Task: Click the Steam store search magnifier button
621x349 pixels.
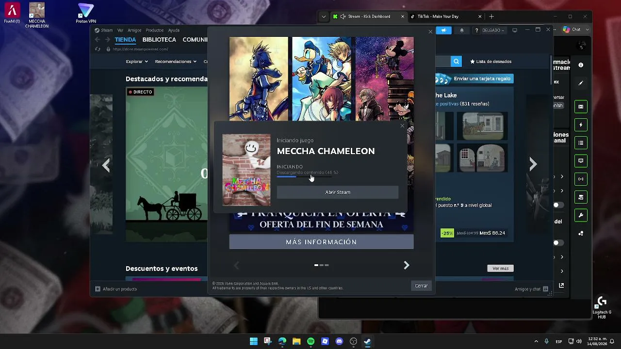Action: click(x=456, y=62)
